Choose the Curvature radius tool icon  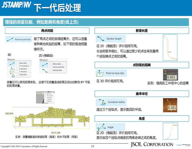pos(100,102)
